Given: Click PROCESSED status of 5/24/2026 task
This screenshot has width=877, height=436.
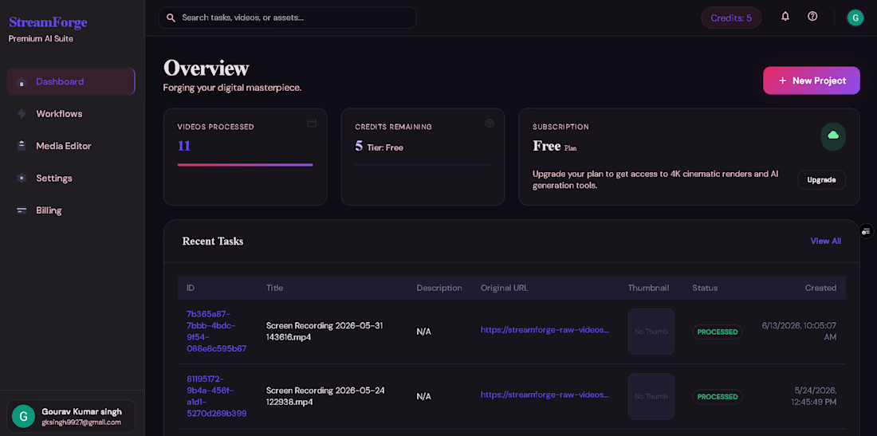Looking at the screenshot, I should 718,397.
